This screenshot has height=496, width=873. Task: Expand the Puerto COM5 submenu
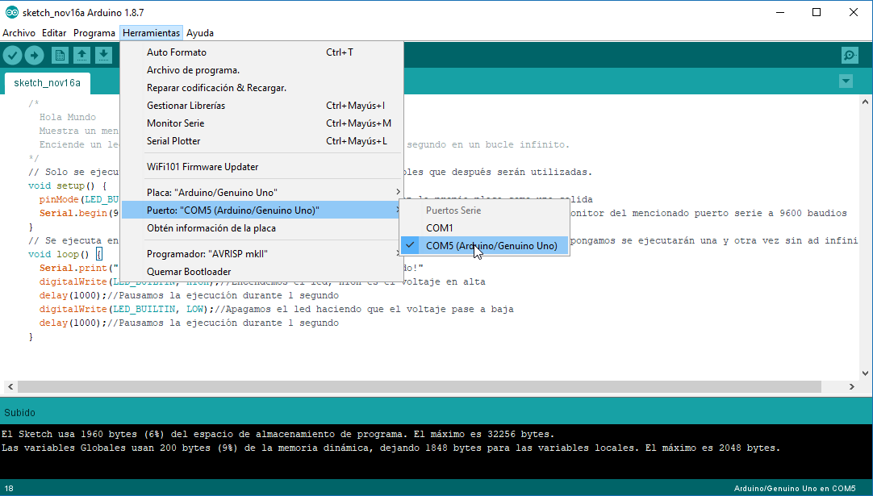tap(261, 210)
